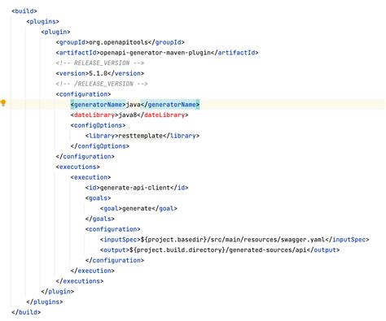Screen dimensions: 386x321
Task: Click the inputSpec swagger.yaml path
Action: tap(233, 240)
